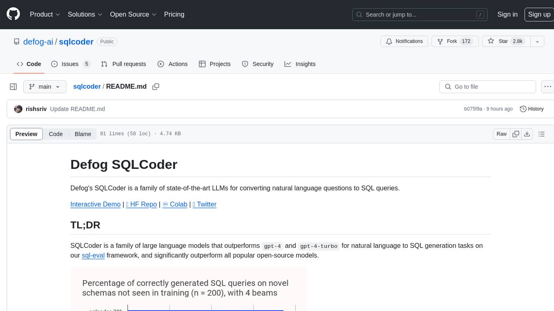The height and width of the screenshot is (311, 554).
Task: Open the defog-ai owner link
Action: 38,42
